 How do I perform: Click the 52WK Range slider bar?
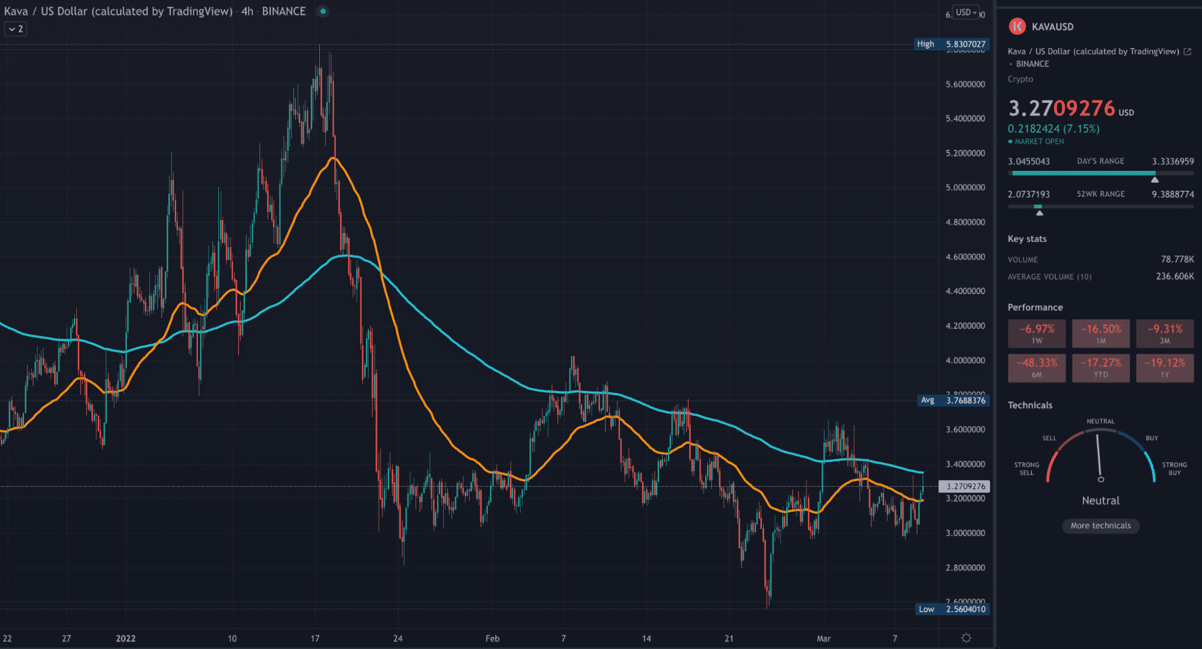click(1101, 206)
